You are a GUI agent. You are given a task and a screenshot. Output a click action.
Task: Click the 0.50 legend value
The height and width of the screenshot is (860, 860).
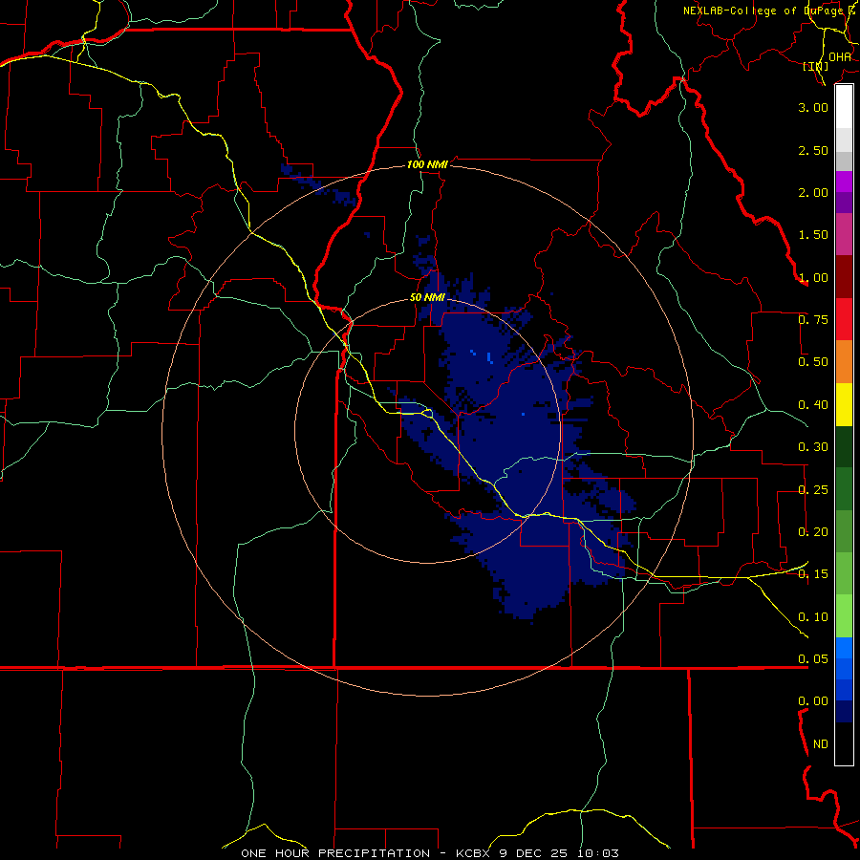click(x=813, y=362)
